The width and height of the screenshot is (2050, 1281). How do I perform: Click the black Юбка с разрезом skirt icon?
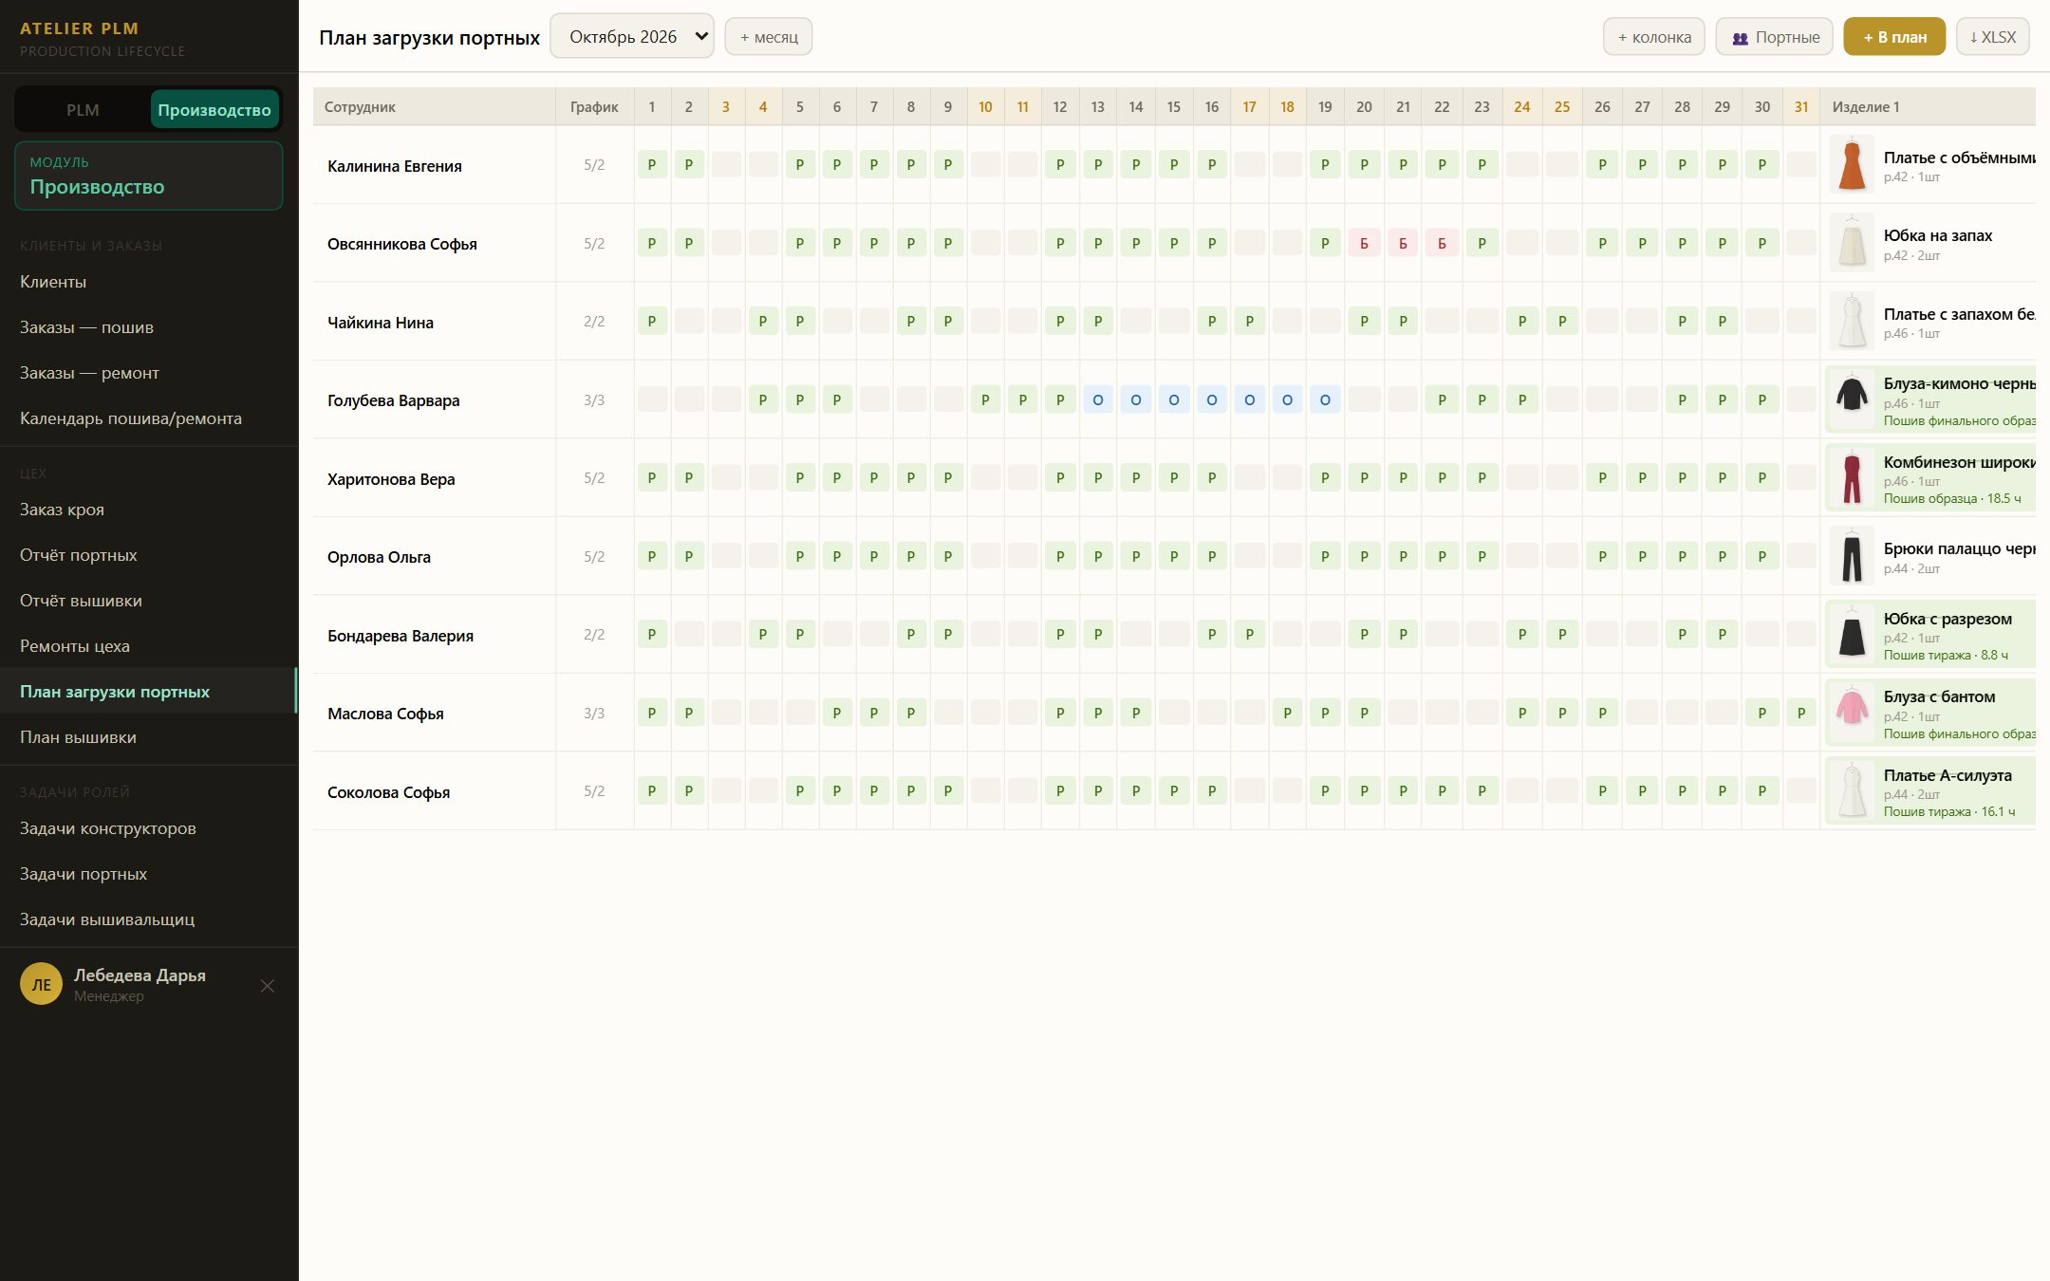point(1852,635)
